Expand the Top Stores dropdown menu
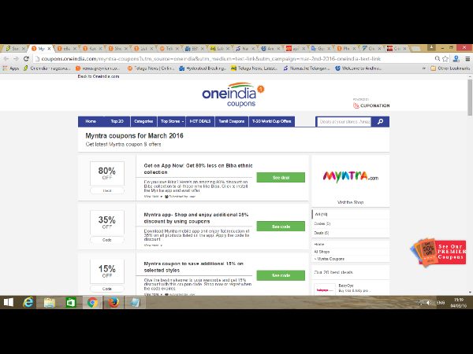The height and width of the screenshot is (354, 473). (x=172, y=122)
